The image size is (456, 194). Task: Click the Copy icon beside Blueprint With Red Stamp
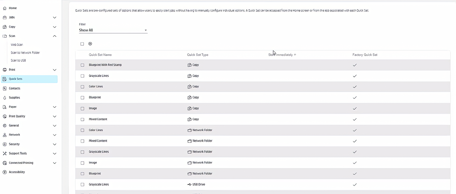coord(190,65)
